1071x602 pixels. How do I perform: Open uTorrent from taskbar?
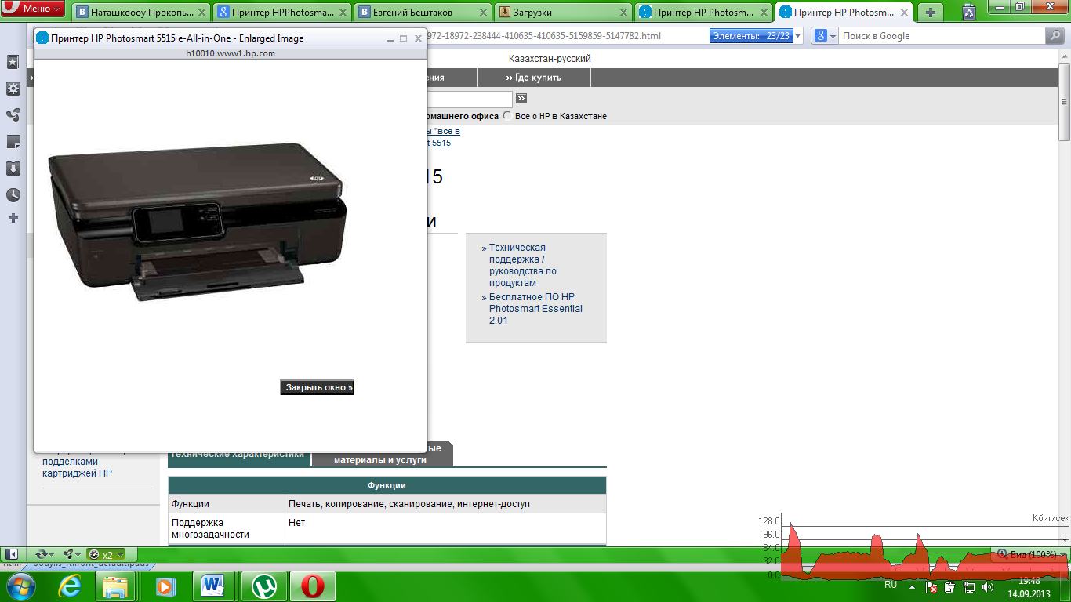tap(264, 586)
